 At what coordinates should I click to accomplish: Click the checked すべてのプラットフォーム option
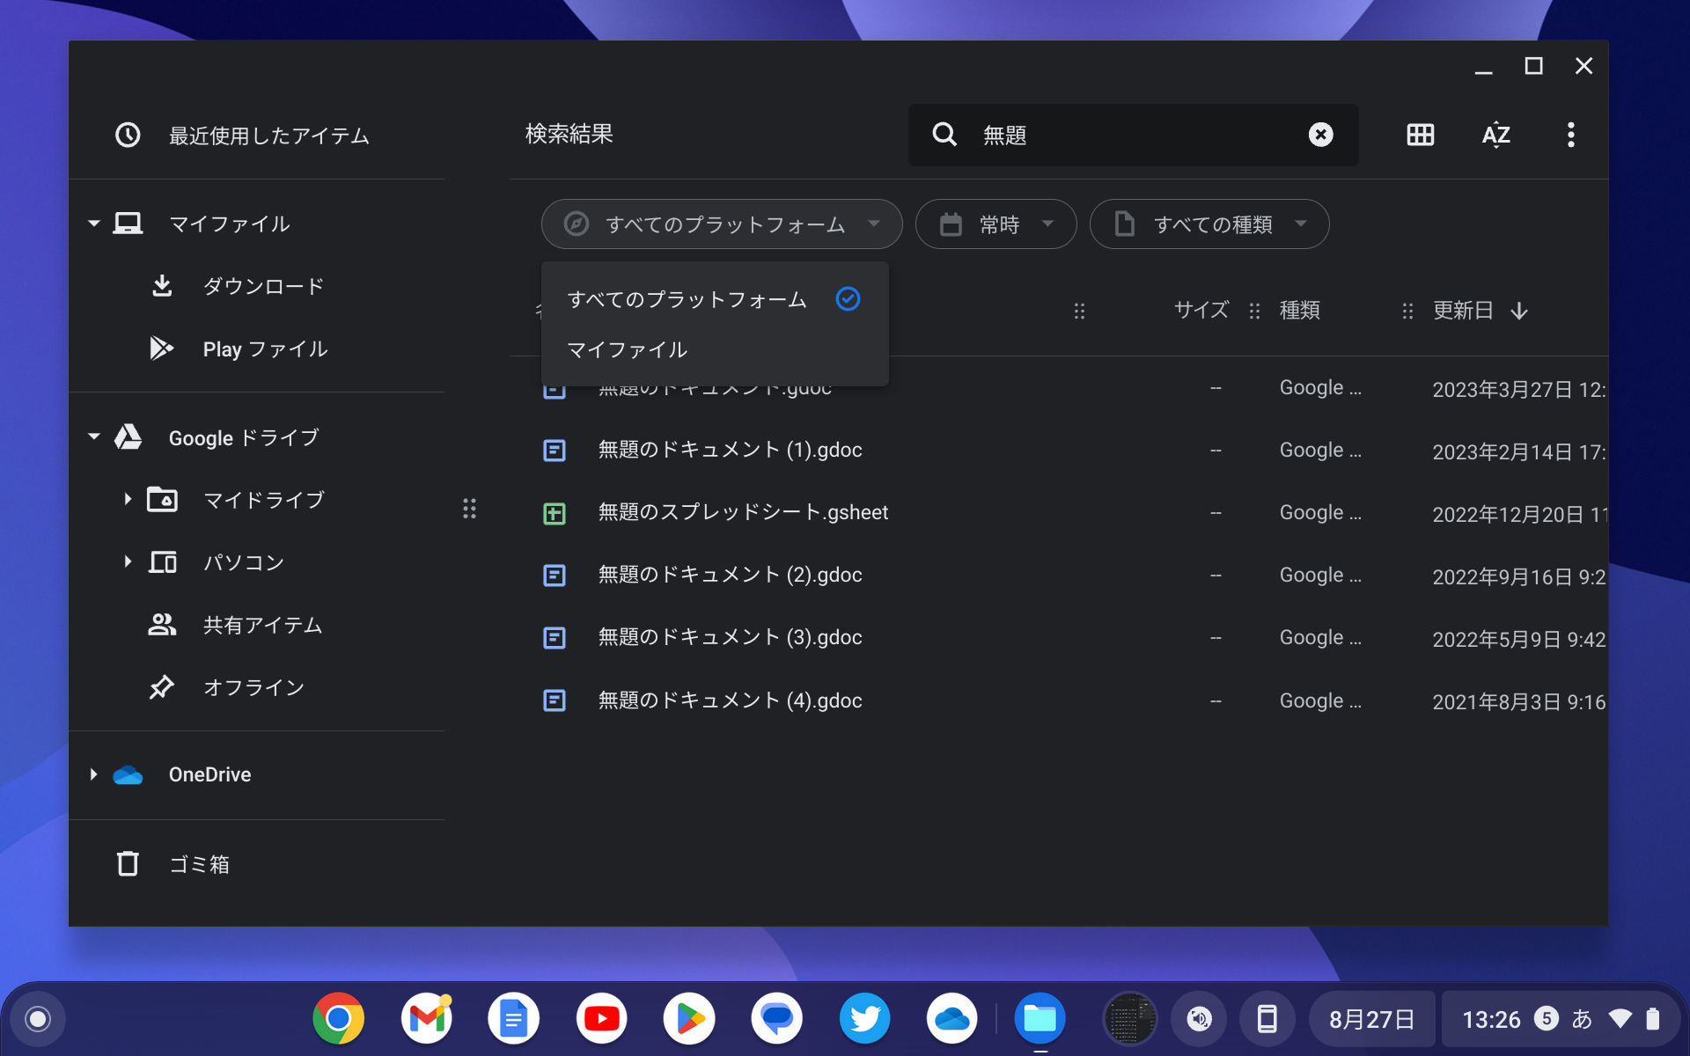(686, 299)
